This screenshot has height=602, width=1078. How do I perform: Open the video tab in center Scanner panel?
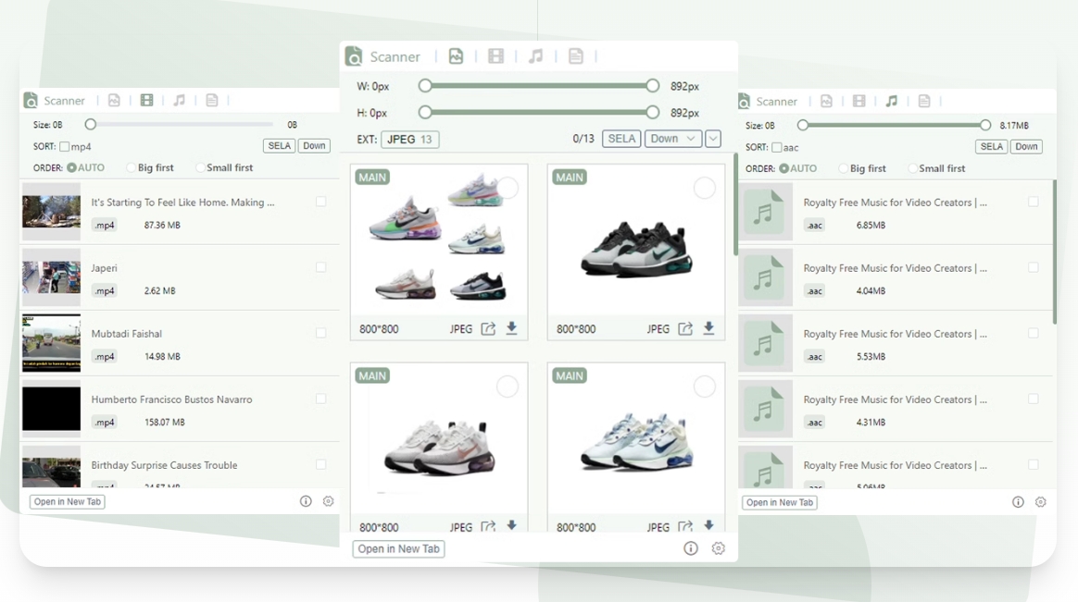(x=495, y=56)
